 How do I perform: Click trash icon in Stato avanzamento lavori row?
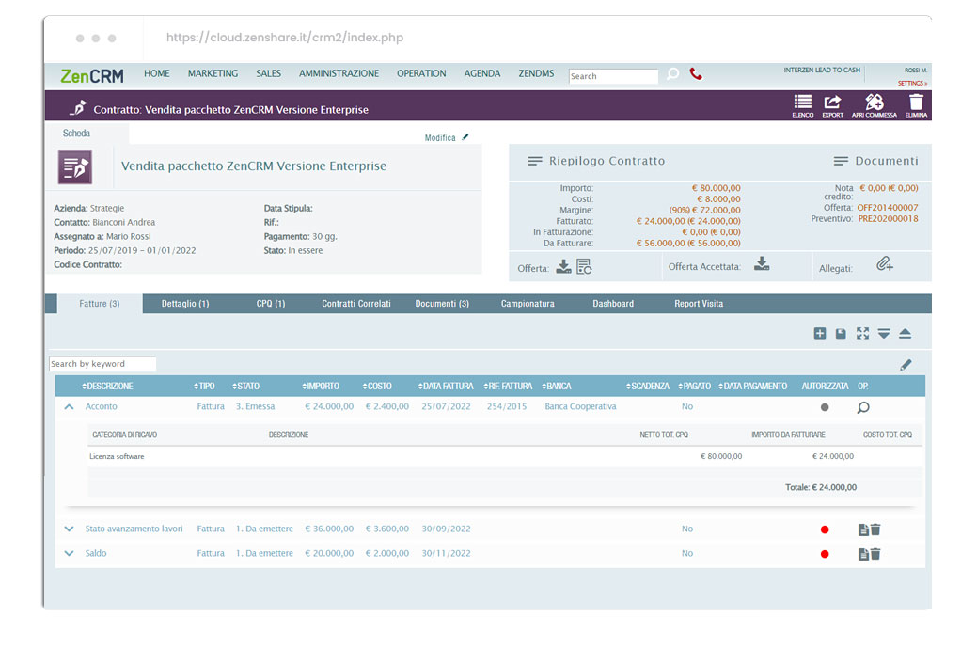coord(875,529)
